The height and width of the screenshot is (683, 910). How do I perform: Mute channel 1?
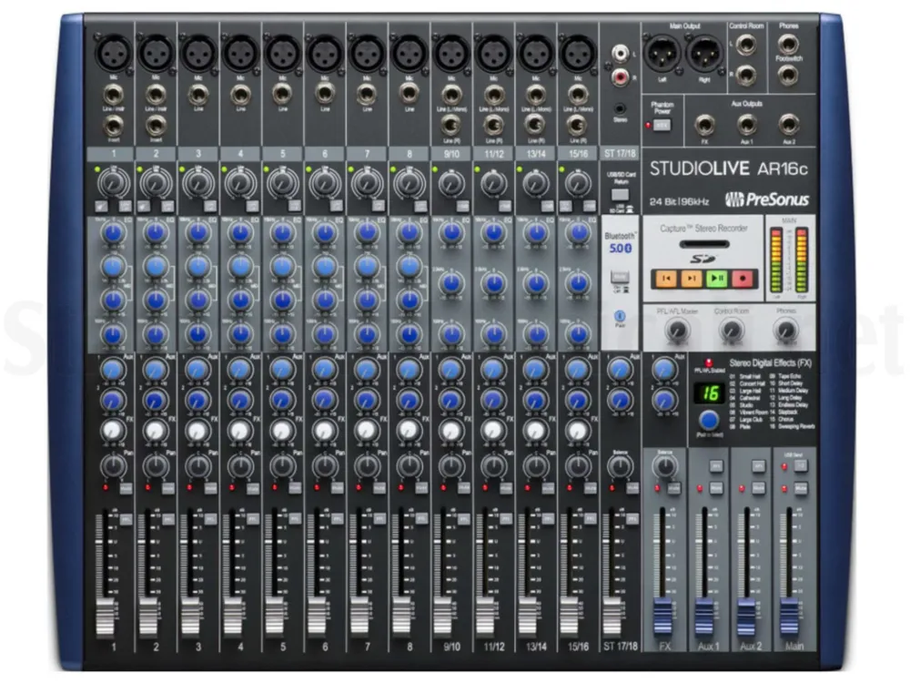coord(126,489)
